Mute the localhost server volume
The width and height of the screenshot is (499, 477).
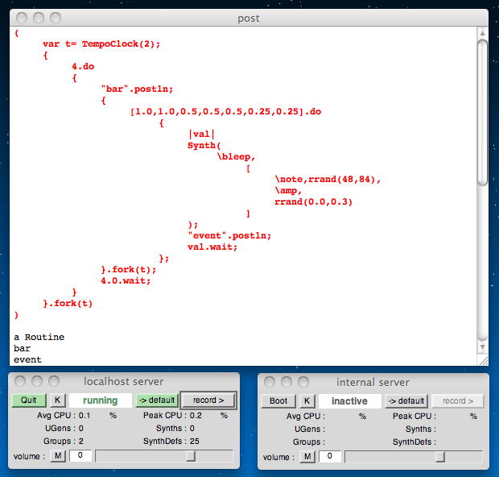pyautogui.click(x=58, y=456)
